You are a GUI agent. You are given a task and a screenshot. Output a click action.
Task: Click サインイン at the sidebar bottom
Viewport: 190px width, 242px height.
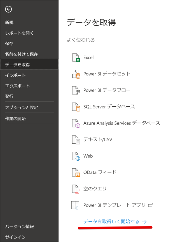click(x=15, y=237)
